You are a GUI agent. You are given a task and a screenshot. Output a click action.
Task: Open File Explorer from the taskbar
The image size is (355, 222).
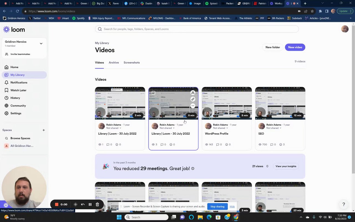coord(200,217)
